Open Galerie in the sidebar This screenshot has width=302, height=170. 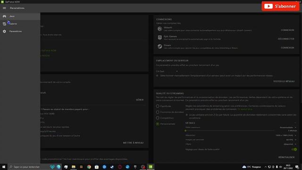20,24
